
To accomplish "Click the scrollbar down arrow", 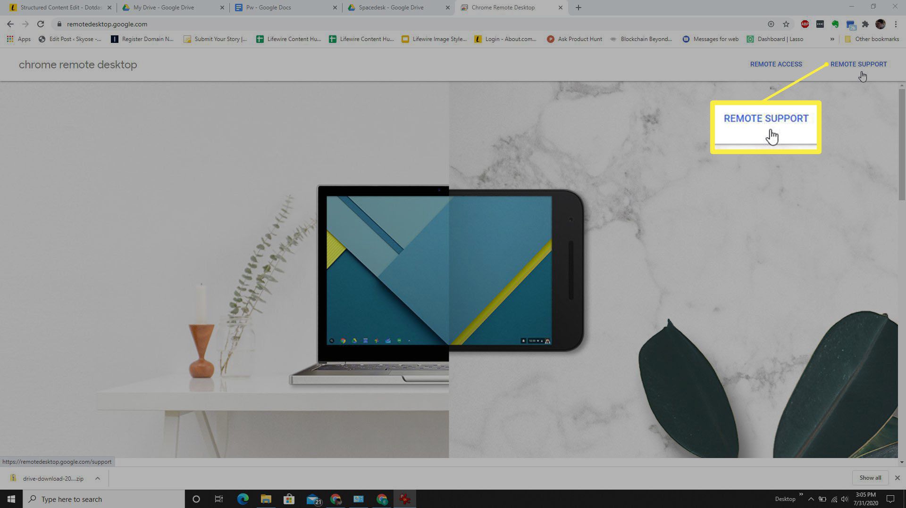I will pos(902,462).
